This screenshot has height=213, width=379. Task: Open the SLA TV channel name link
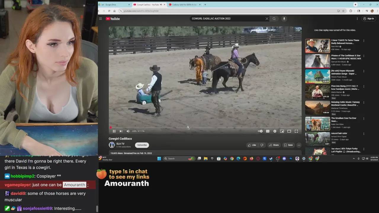click(x=120, y=144)
